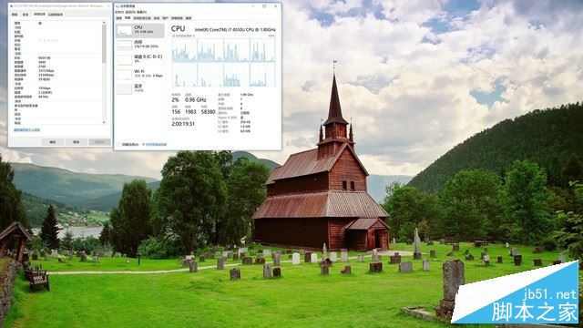The image size is (583, 328).
Task: Switch to the 用户 (Users) tab
Action: [166, 18]
